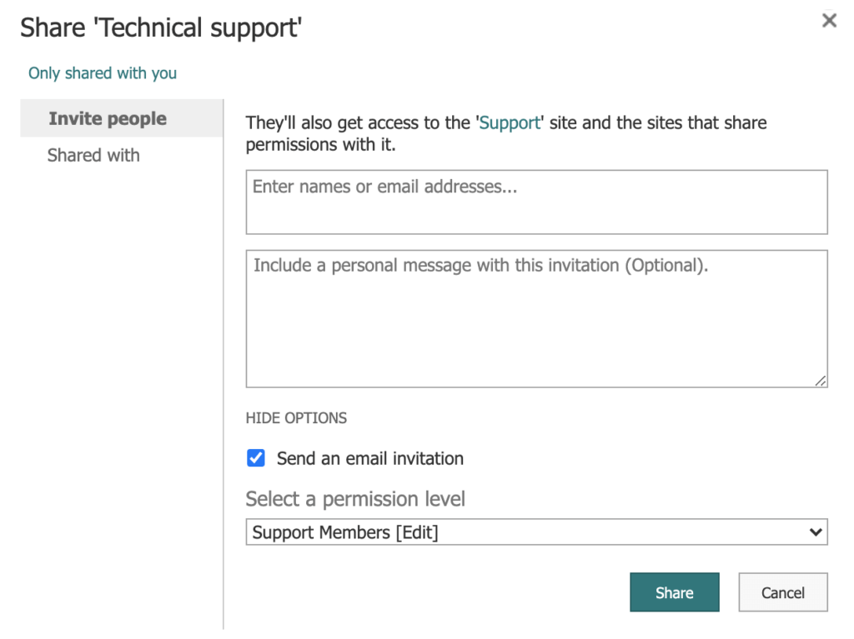Click into the personal message text area

click(x=536, y=325)
